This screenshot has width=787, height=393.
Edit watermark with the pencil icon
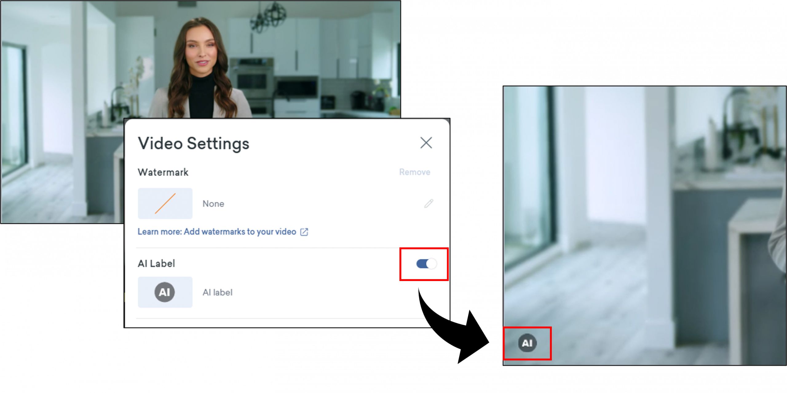429,203
